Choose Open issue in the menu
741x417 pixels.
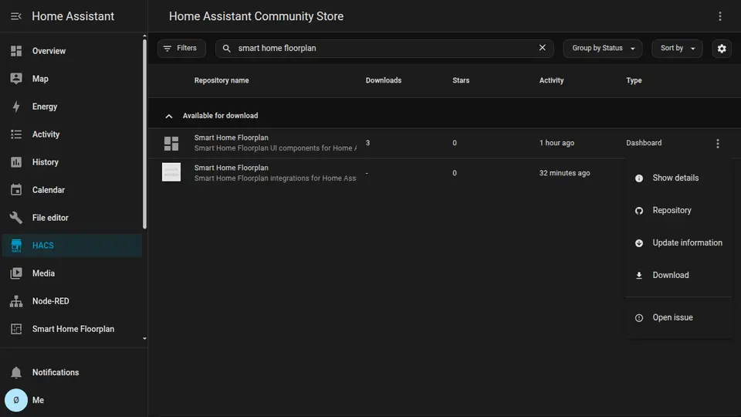[678, 317]
